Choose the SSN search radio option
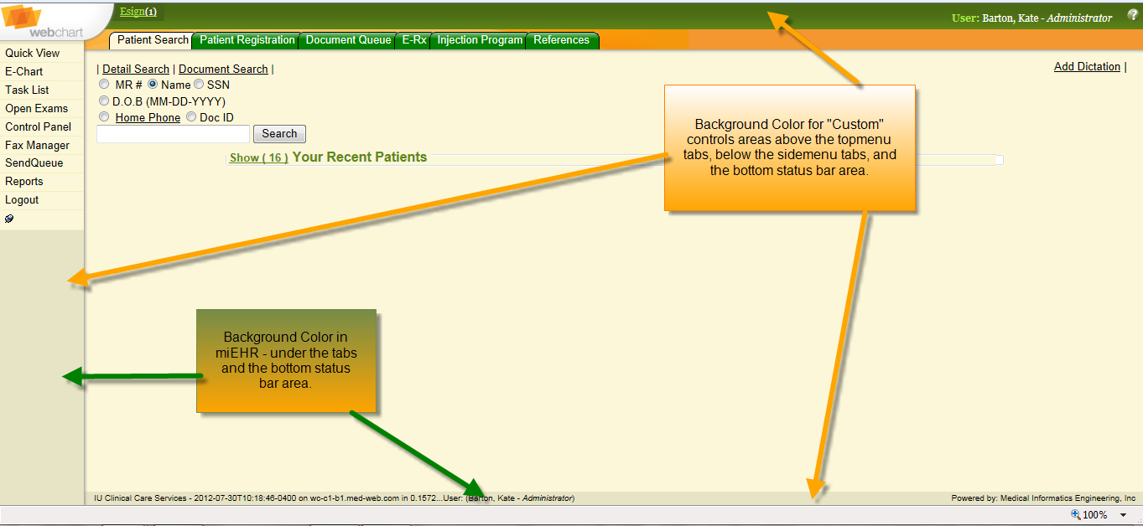 (x=199, y=85)
